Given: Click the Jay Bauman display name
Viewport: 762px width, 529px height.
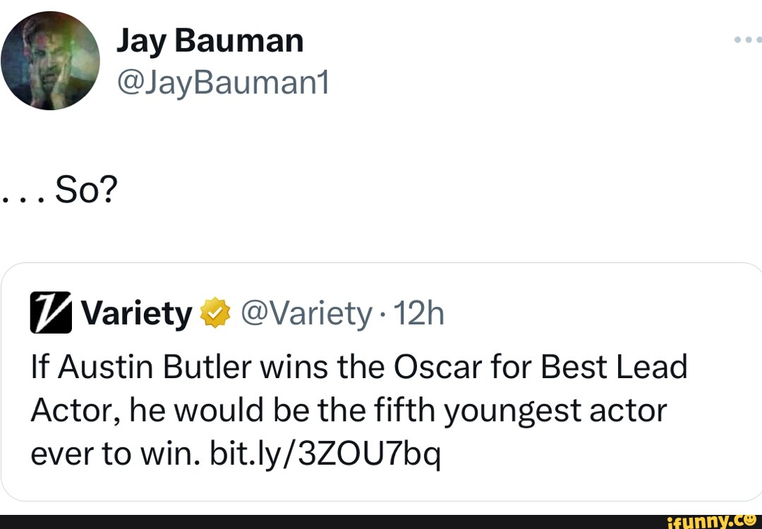Looking at the screenshot, I should (x=210, y=40).
